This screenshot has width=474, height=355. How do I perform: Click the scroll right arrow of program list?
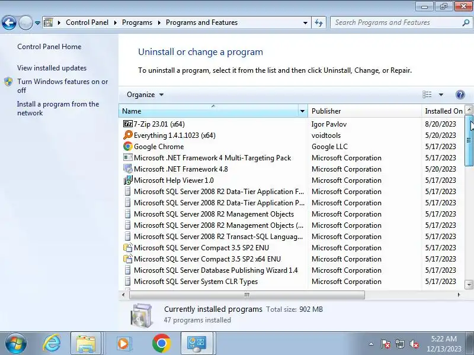click(459, 295)
